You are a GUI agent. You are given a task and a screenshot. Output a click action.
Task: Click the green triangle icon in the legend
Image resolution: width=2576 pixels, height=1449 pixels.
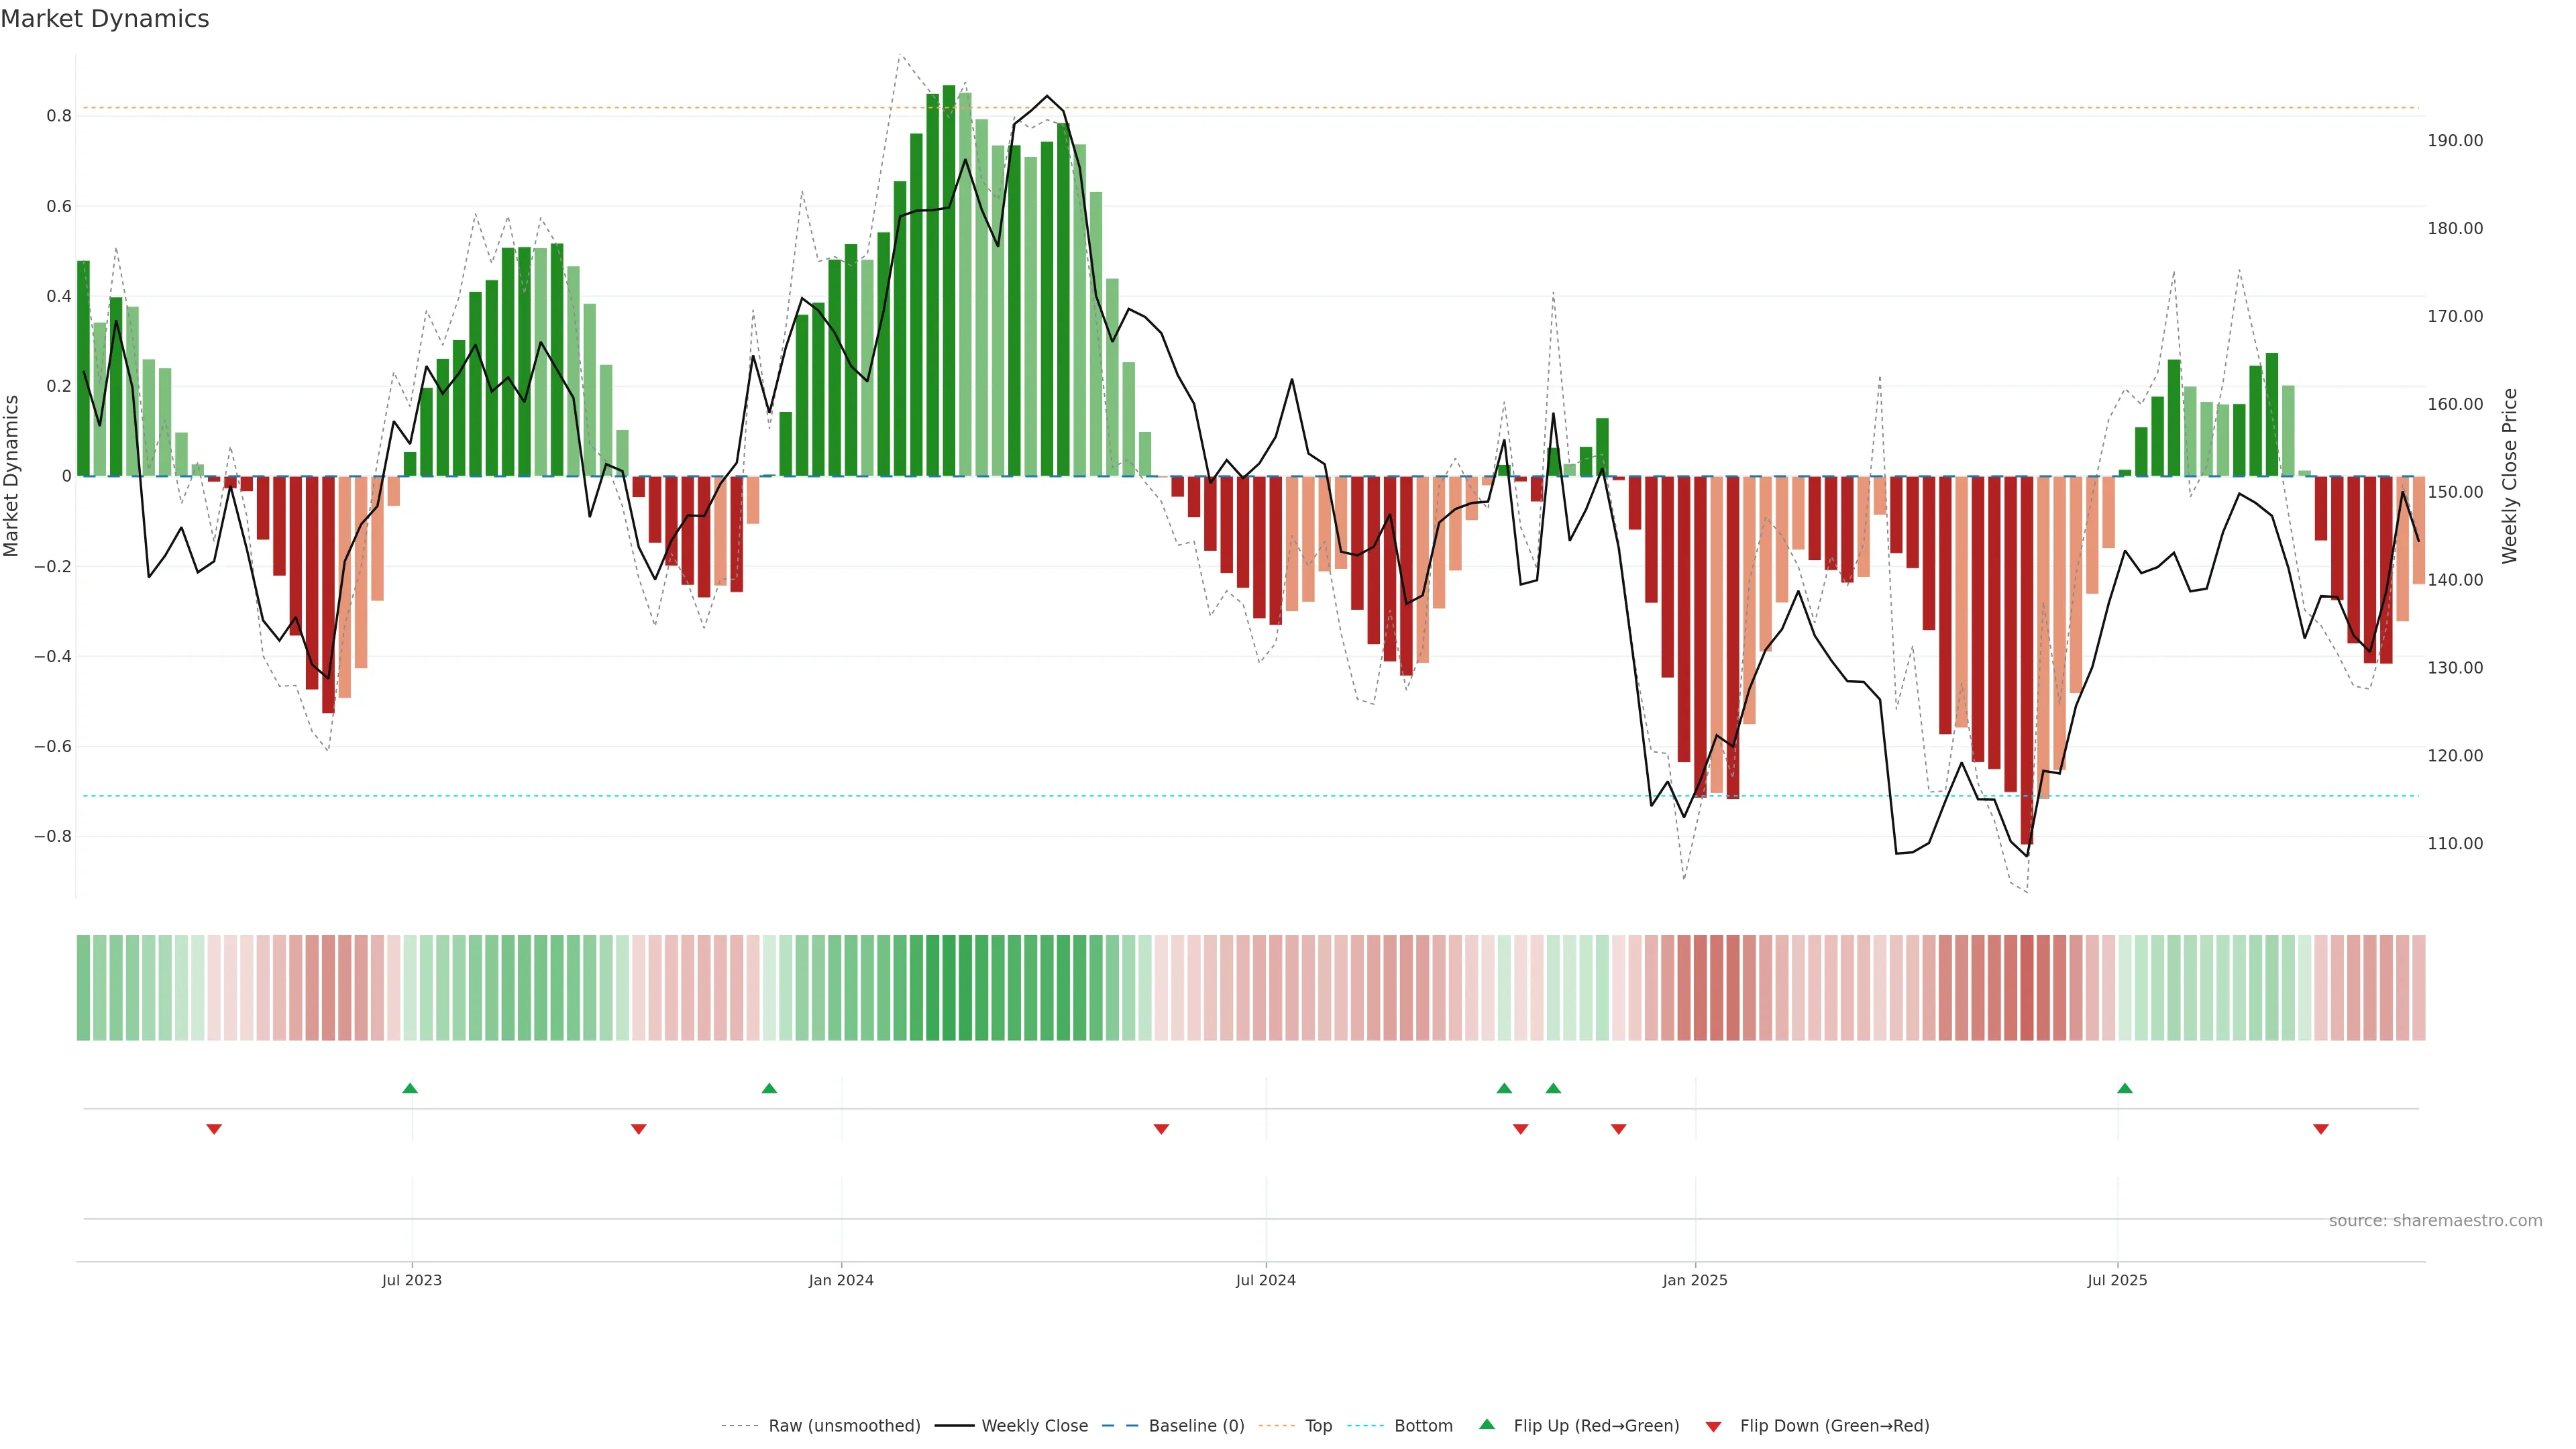(1487, 1424)
